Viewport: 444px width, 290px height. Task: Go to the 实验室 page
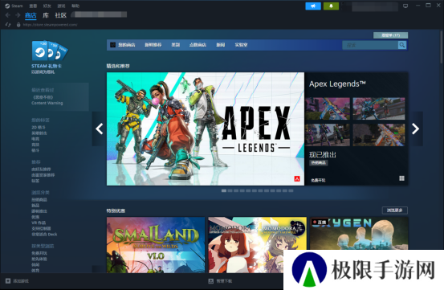pyautogui.click(x=241, y=45)
